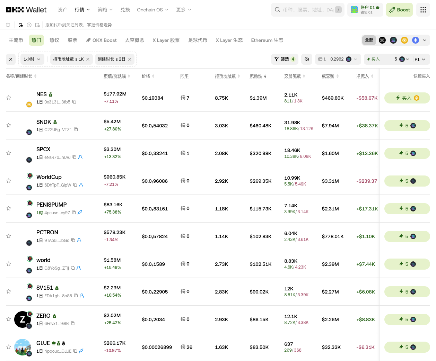Viewport: 436px width, 361px height.
Task: Open the apps grid menu icon
Action: click(423, 10)
